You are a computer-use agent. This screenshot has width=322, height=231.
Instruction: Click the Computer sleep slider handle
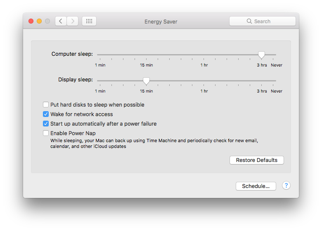coord(261,55)
